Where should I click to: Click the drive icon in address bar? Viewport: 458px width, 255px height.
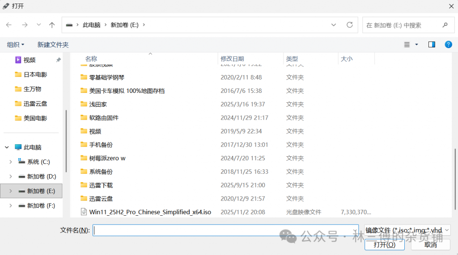pos(69,25)
